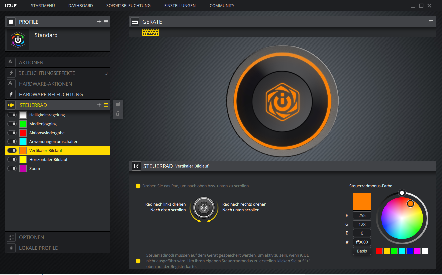Click the red swatch beside Aktionswiedergabe
The height and width of the screenshot is (275, 442).
tap(23, 133)
